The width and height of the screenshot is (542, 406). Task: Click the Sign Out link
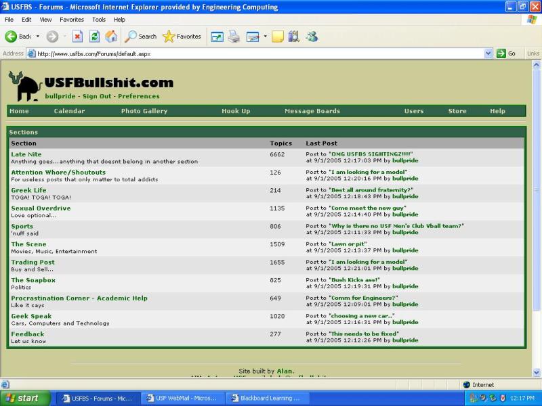point(97,96)
